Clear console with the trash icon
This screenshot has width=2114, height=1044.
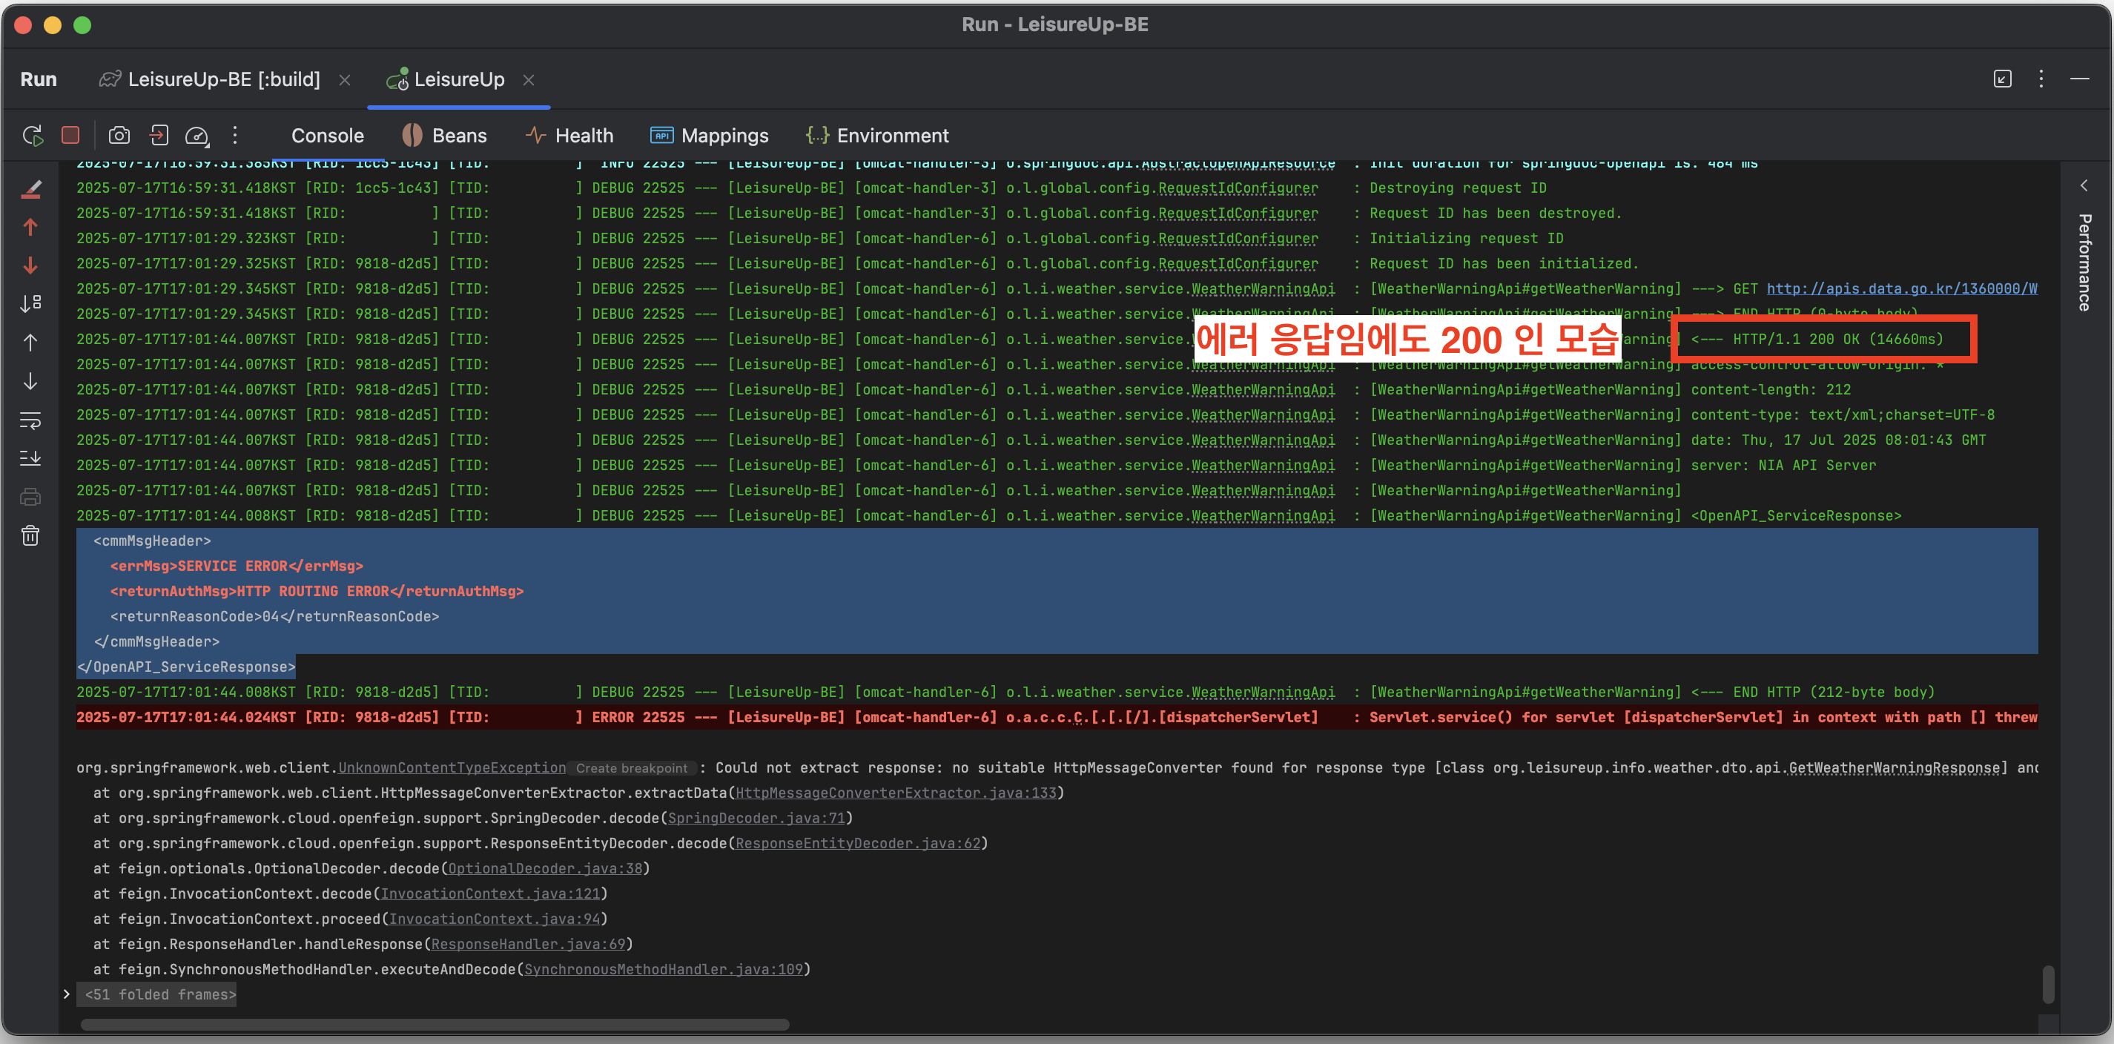(x=30, y=536)
